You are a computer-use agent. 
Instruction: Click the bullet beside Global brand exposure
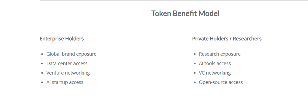pyautogui.click(x=42, y=54)
